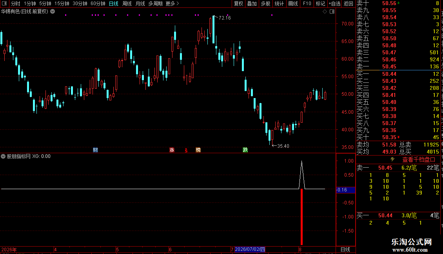Click the 日线 label at bottom right
Viewport: 443px width, 254px height.
pos(345,249)
